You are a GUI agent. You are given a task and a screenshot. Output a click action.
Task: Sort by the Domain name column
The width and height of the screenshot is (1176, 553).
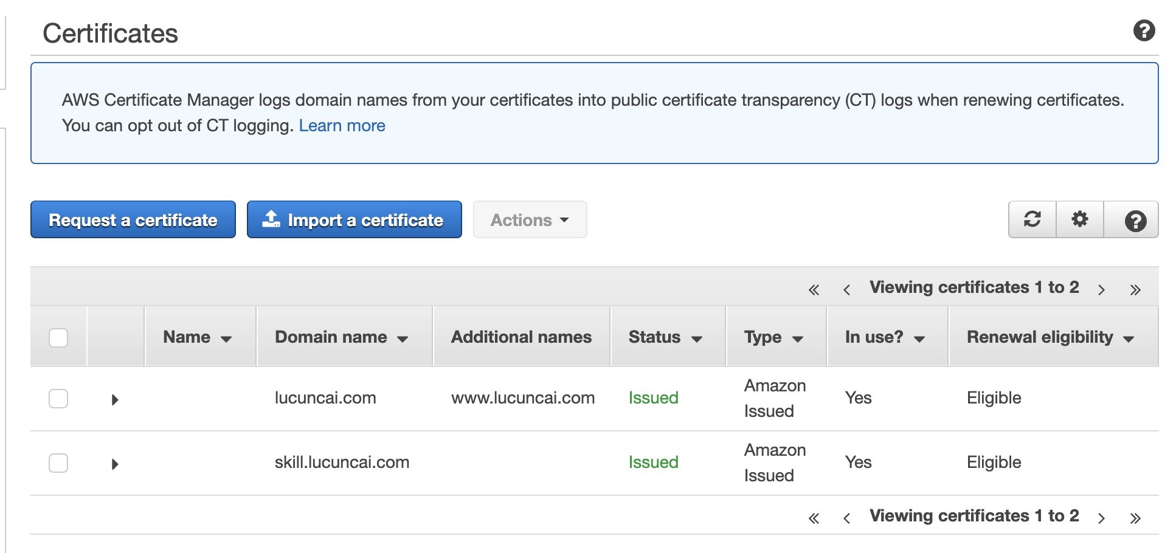341,337
